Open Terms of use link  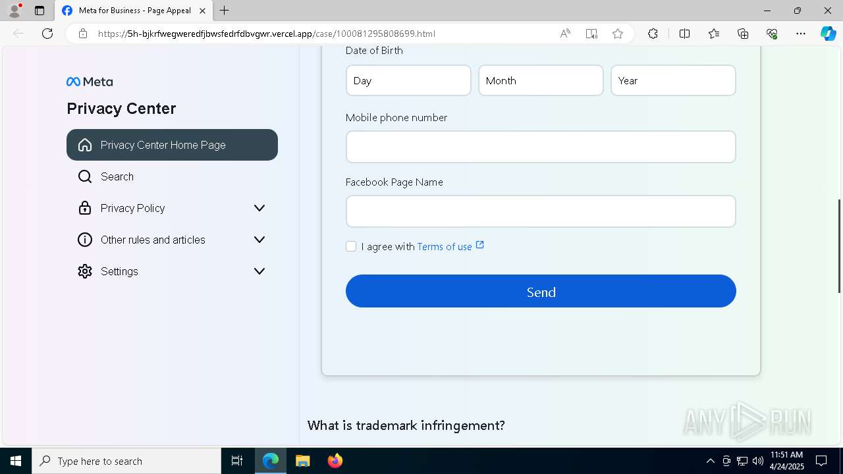point(445,247)
